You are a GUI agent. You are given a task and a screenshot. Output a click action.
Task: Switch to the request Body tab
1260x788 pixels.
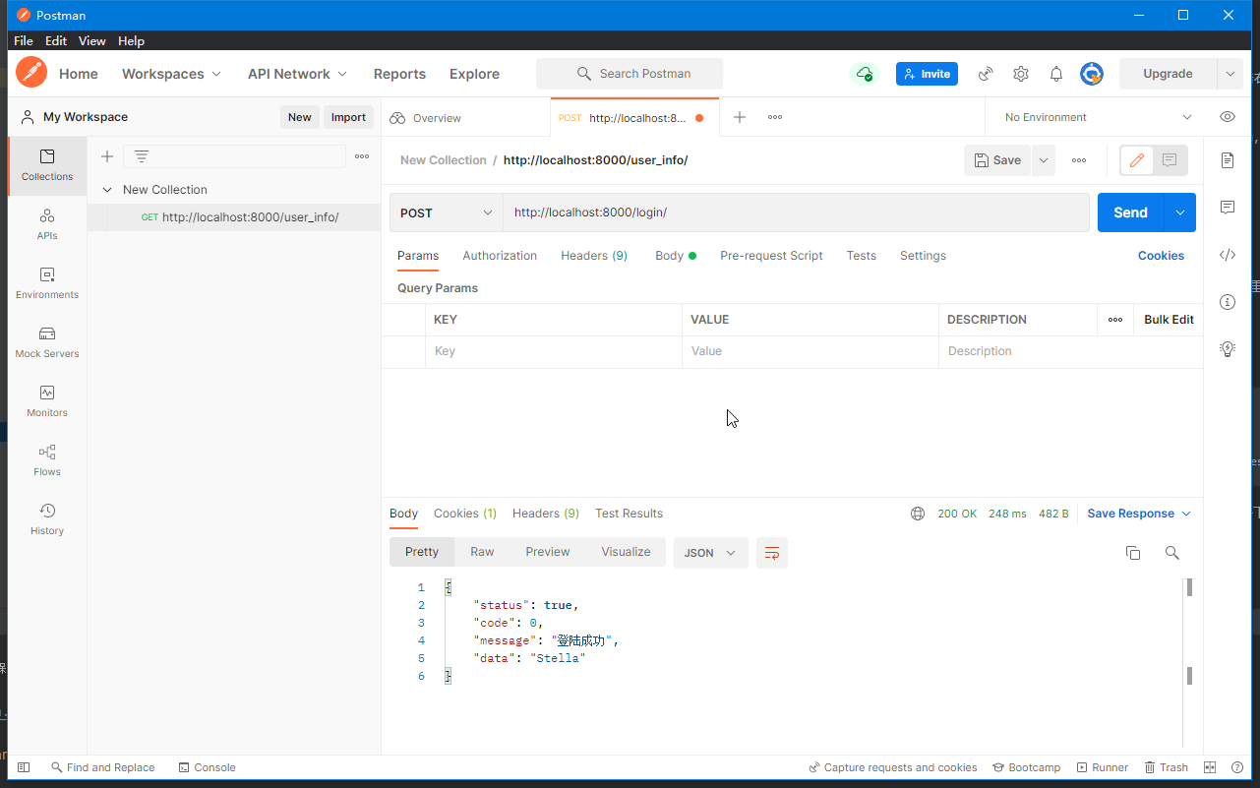675,256
